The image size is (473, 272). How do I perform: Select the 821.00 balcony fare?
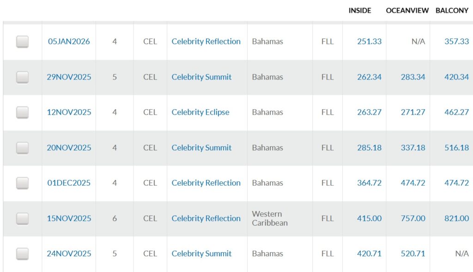[456, 218]
